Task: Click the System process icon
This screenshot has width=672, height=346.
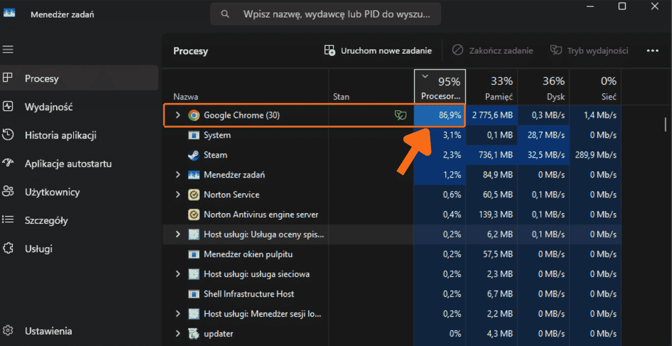Action: coord(193,135)
